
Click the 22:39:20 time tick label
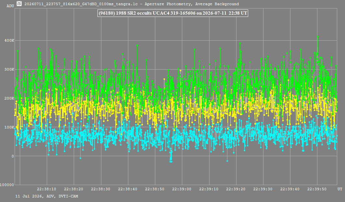236,189
